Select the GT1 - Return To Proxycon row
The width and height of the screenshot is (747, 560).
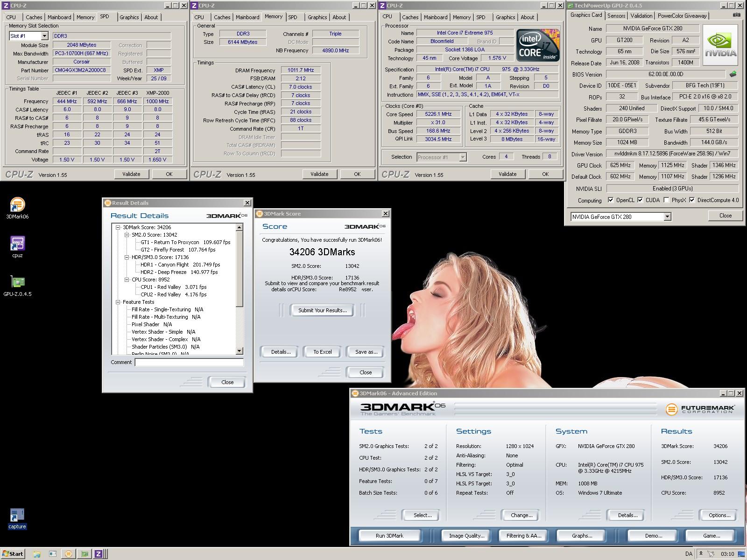pyautogui.click(x=185, y=242)
